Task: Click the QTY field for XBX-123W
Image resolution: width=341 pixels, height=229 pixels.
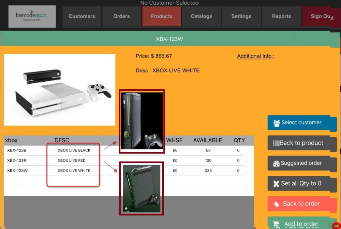Action: [x=238, y=170]
